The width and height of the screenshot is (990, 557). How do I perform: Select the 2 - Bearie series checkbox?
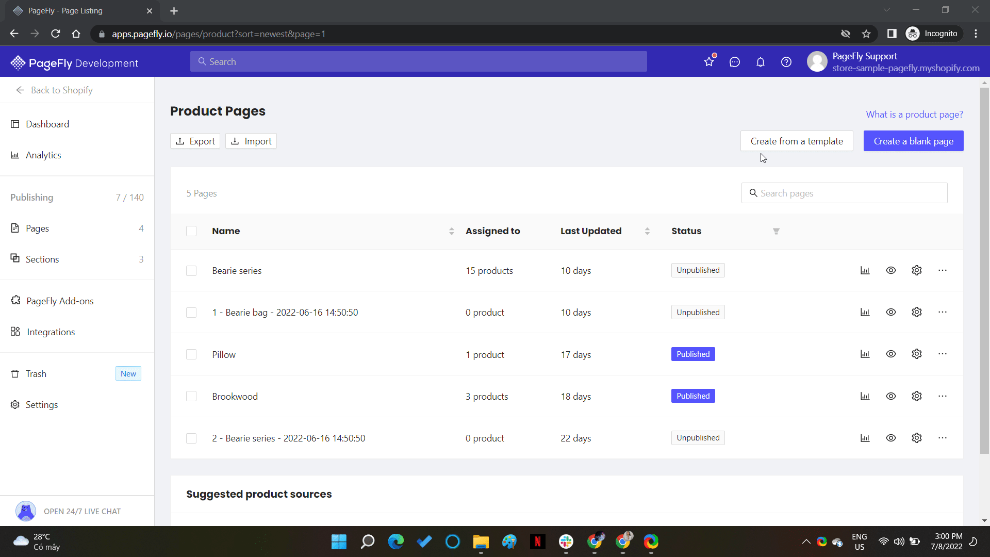pos(191,438)
